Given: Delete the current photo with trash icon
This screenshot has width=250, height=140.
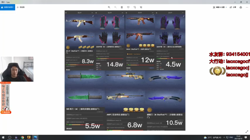Looking at the screenshot, I should pyautogui.click(x=122, y=7).
